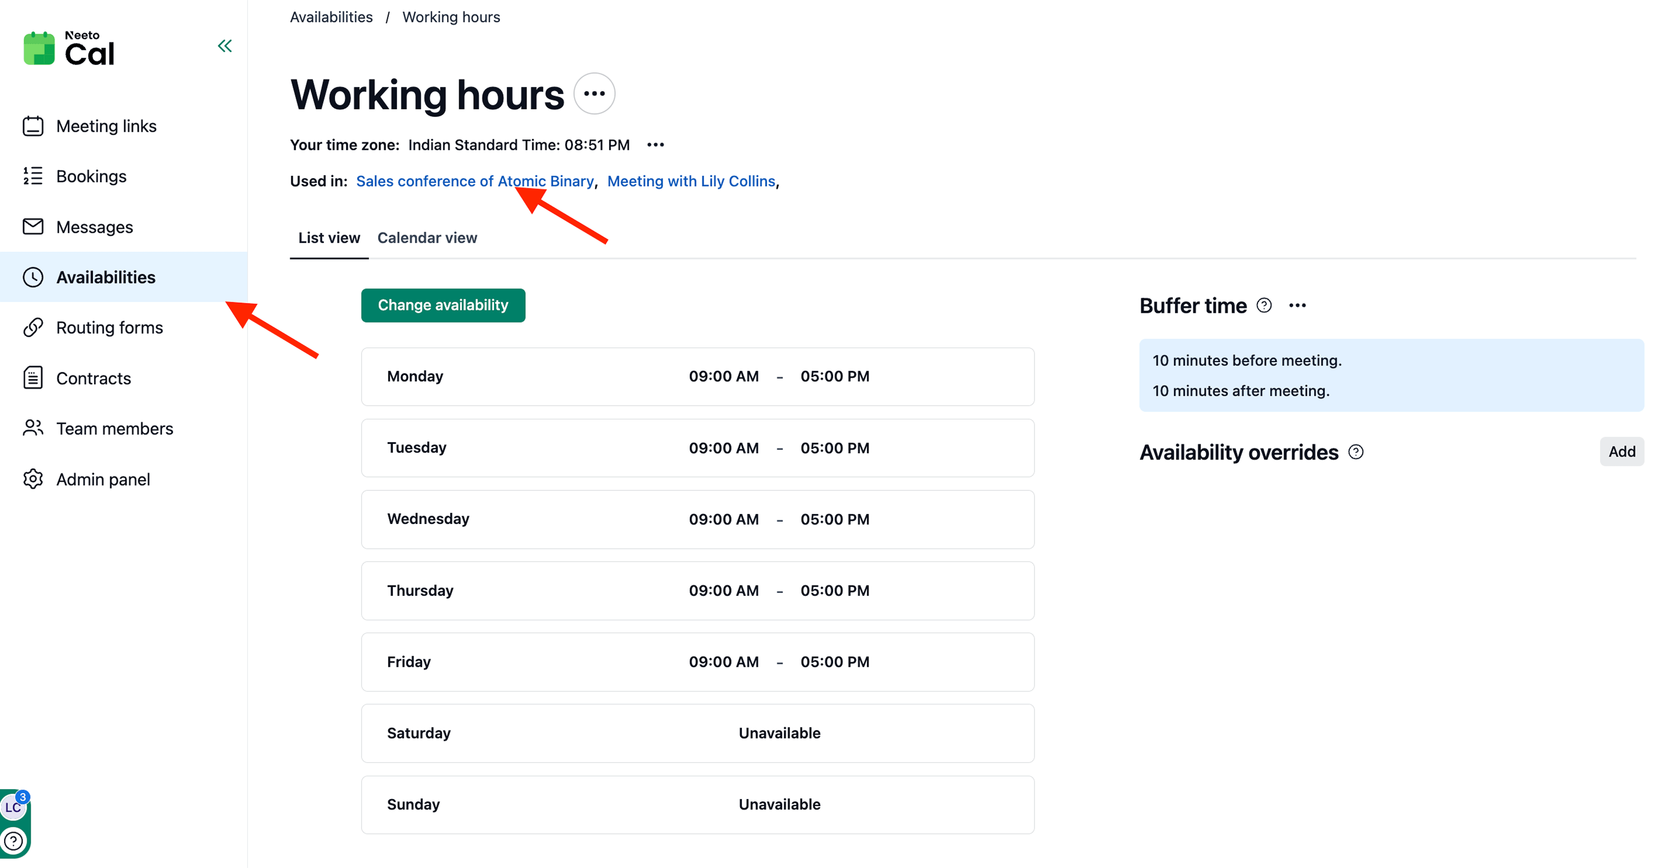Open the Messages section

point(94,227)
